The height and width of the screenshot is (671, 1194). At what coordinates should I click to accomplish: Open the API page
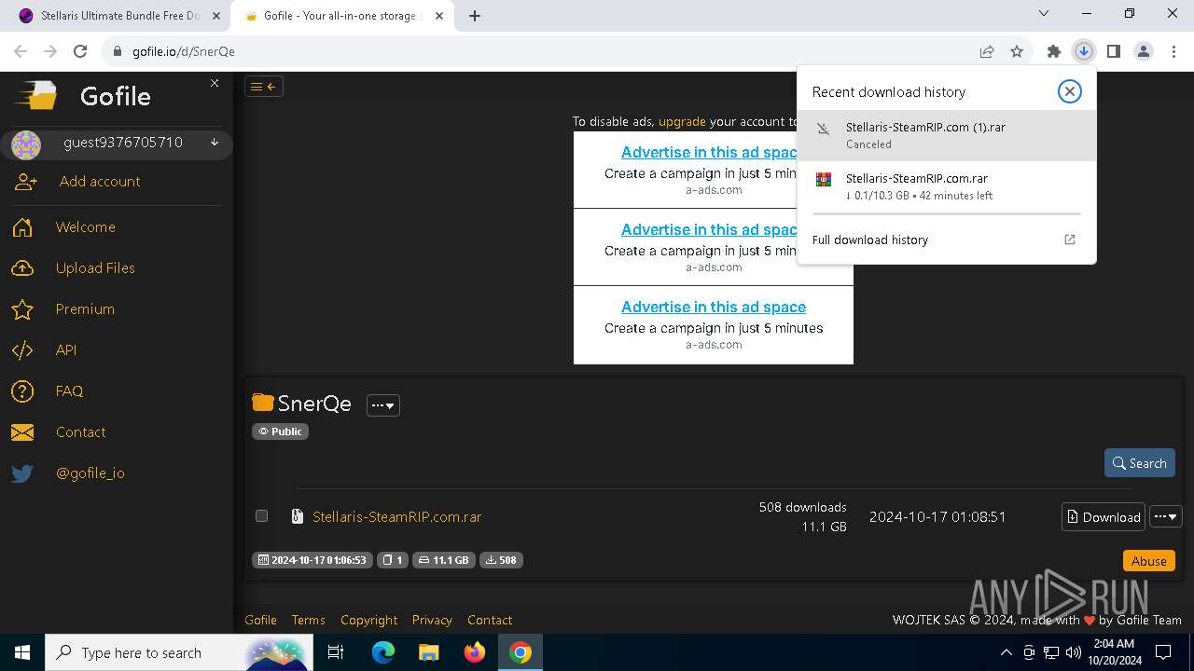[66, 349]
